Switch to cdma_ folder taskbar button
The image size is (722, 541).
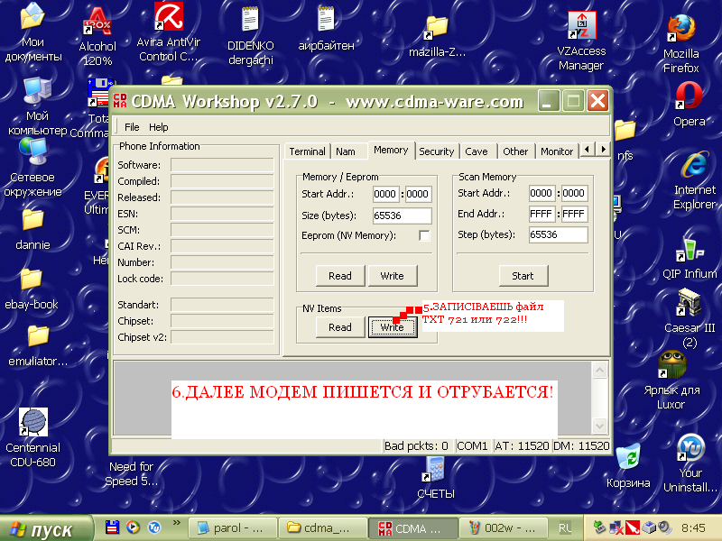click(x=323, y=528)
